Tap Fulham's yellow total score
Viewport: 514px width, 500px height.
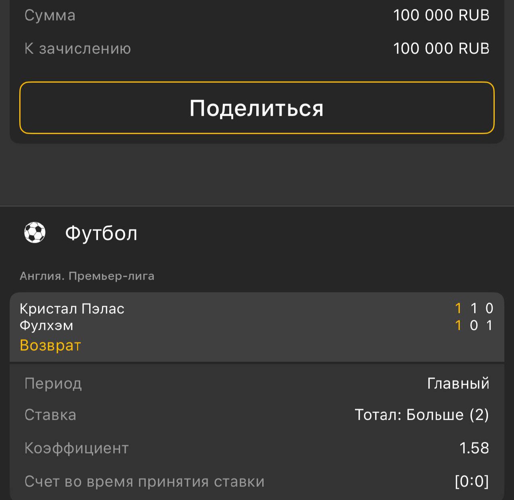pos(458,325)
